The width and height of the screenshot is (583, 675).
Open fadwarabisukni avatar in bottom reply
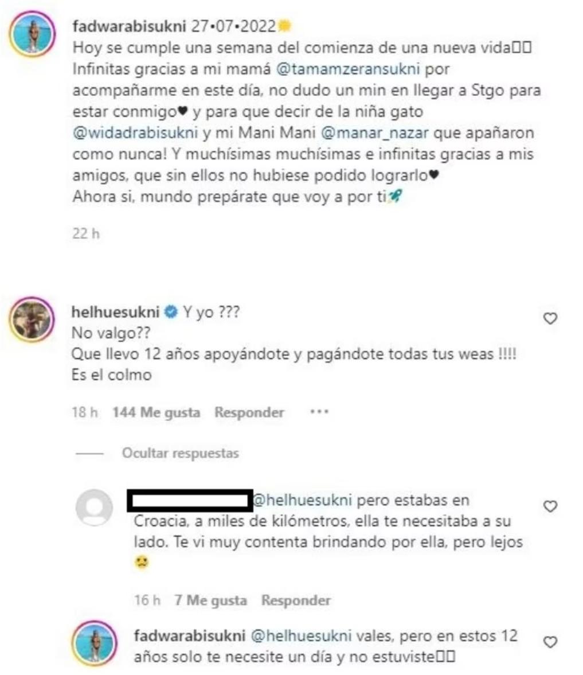(x=94, y=643)
